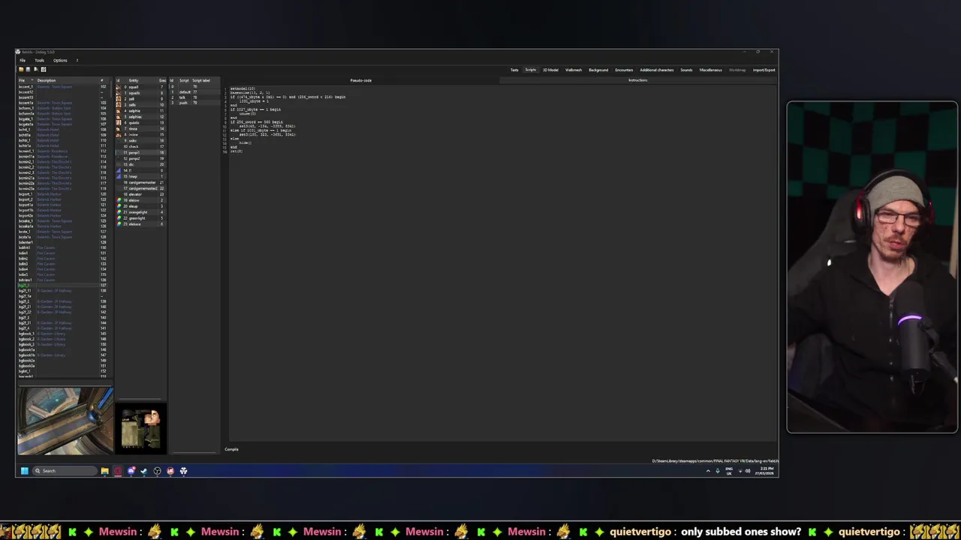Select entity elevator row
961x540 pixels.
click(140, 194)
